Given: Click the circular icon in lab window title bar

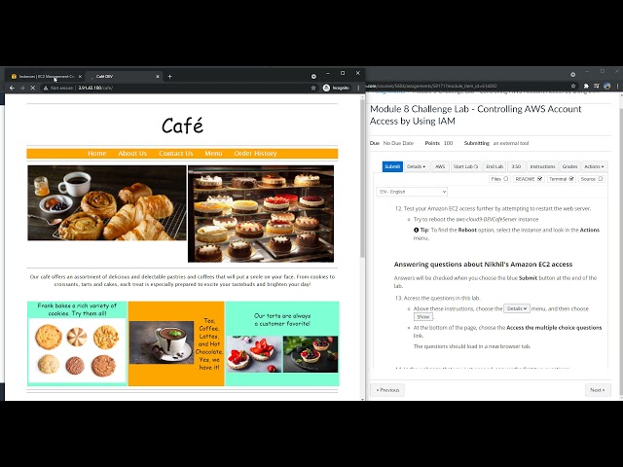Looking at the screenshot, I should coord(572,74).
